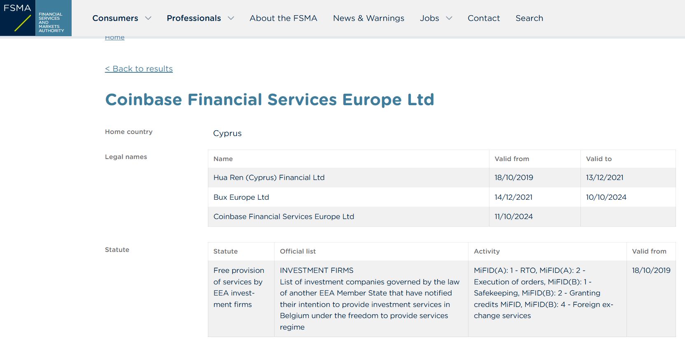This screenshot has height=344, width=685.
Task: Open News & Warnings page
Action: [x=368, y=18]
